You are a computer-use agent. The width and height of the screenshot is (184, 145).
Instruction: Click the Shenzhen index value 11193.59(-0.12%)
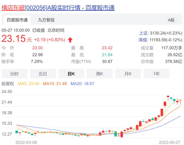[x=166, y=40]
